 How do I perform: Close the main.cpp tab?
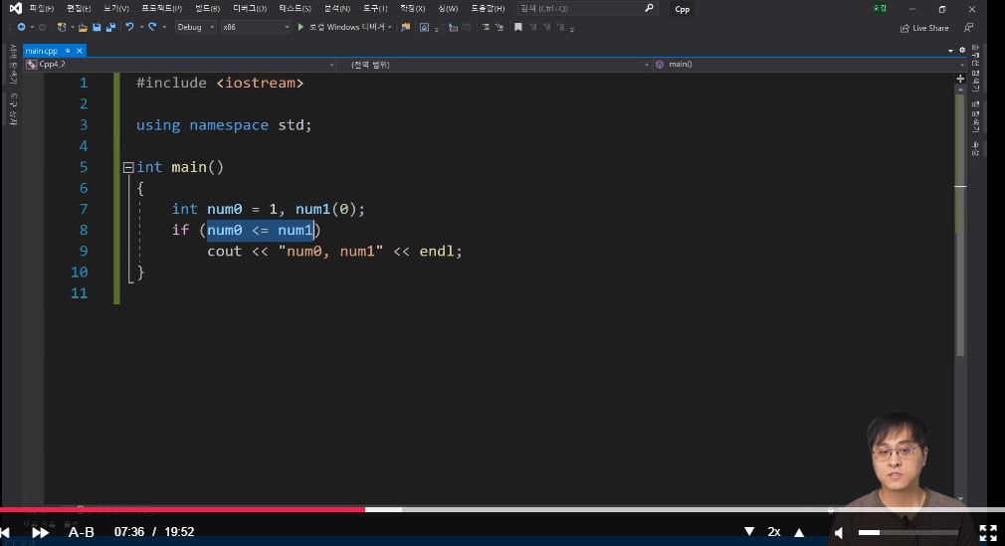(x=80, y=51)
